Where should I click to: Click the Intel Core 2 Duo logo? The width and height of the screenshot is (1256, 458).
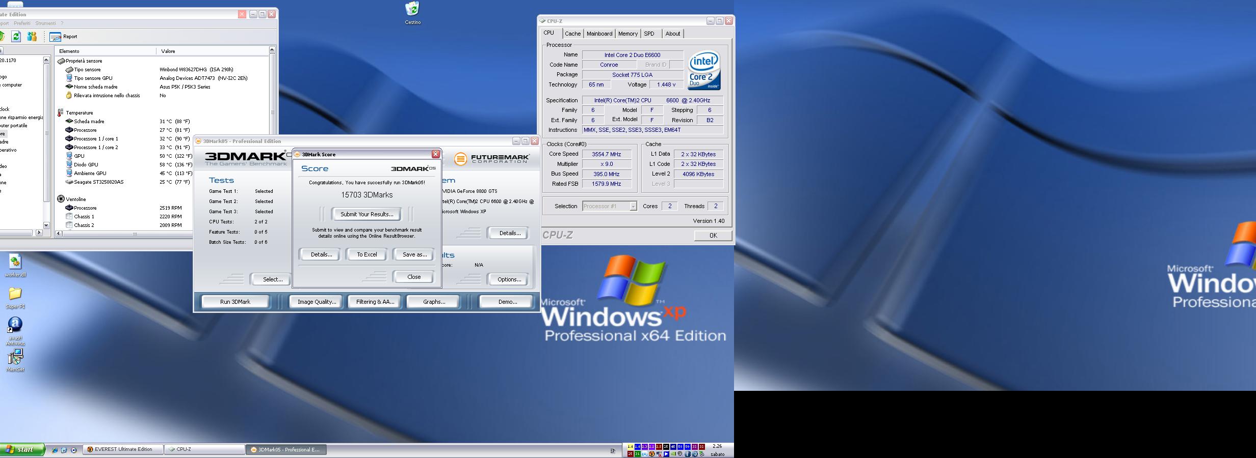704,70
